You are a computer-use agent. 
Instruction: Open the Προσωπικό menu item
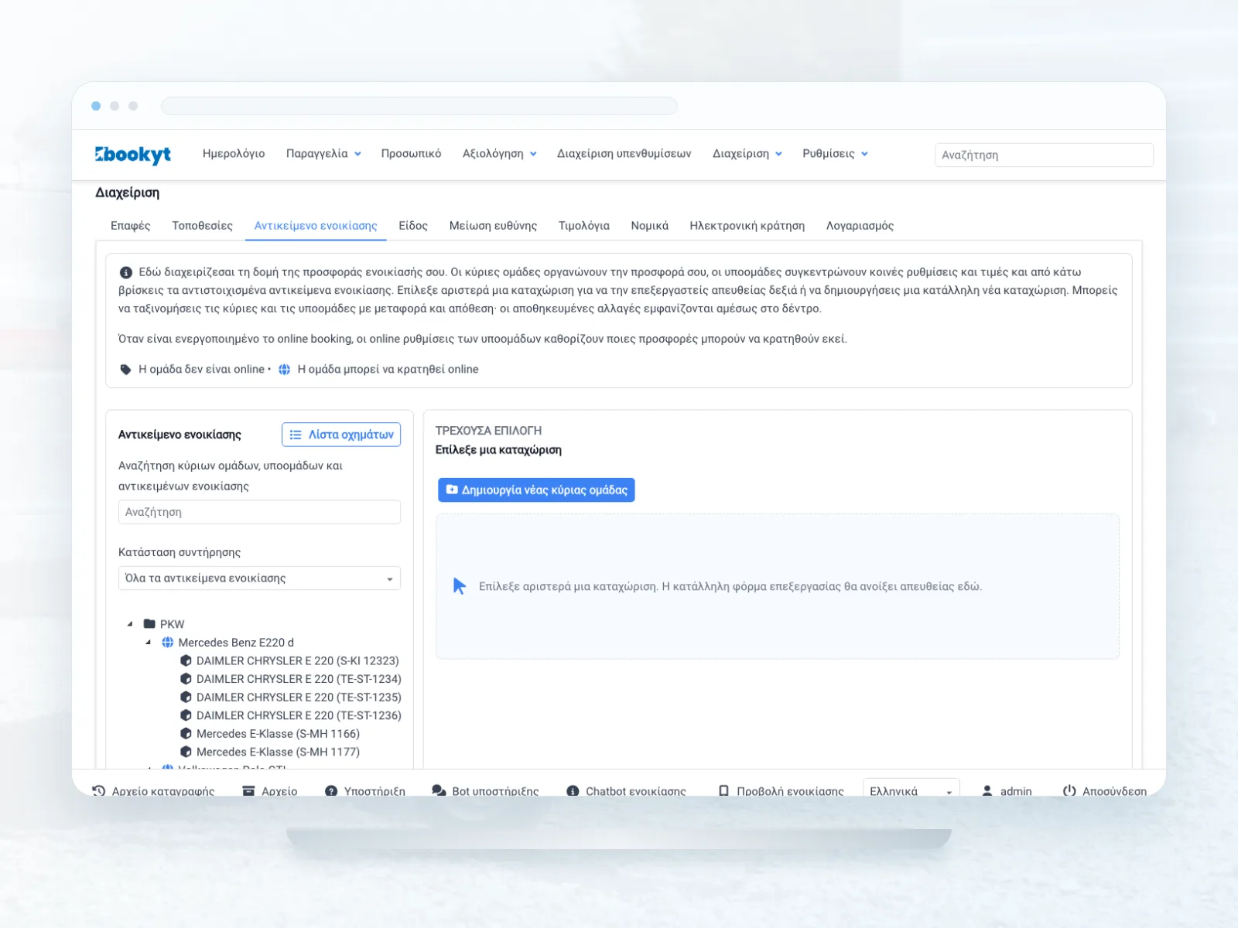[x=411, y=154]
